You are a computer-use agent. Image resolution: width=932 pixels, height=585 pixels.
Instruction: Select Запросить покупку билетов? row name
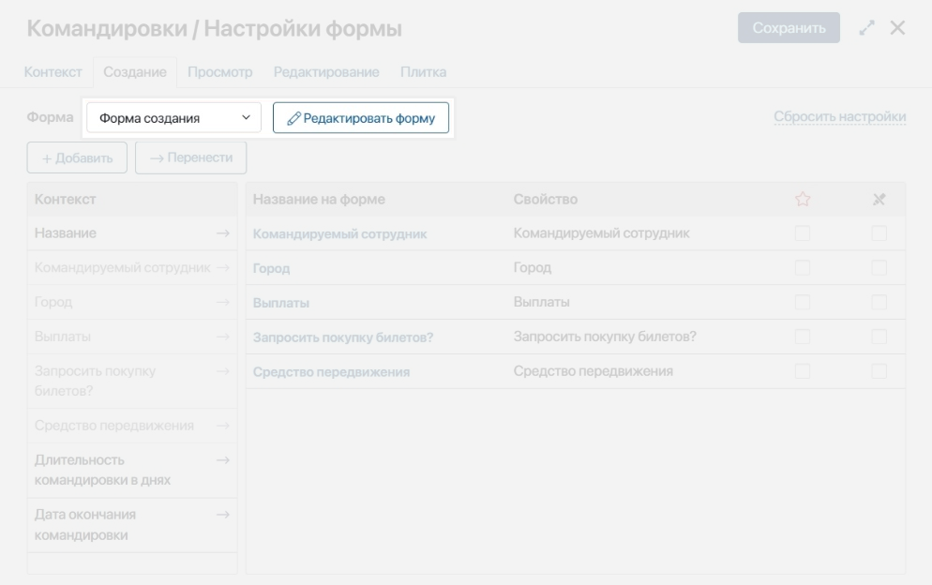tap(342, 337)
